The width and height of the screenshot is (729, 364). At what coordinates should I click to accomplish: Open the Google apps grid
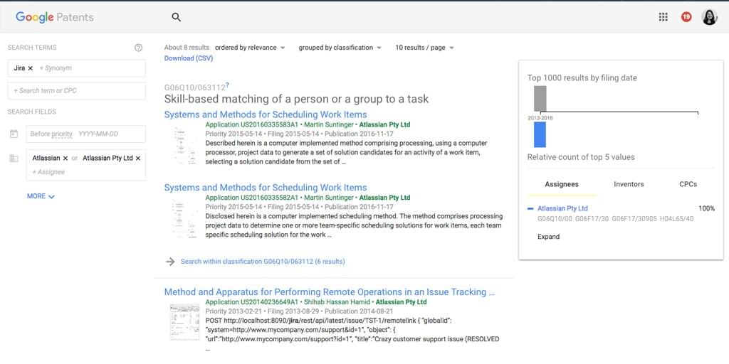[x=664, y=17]
